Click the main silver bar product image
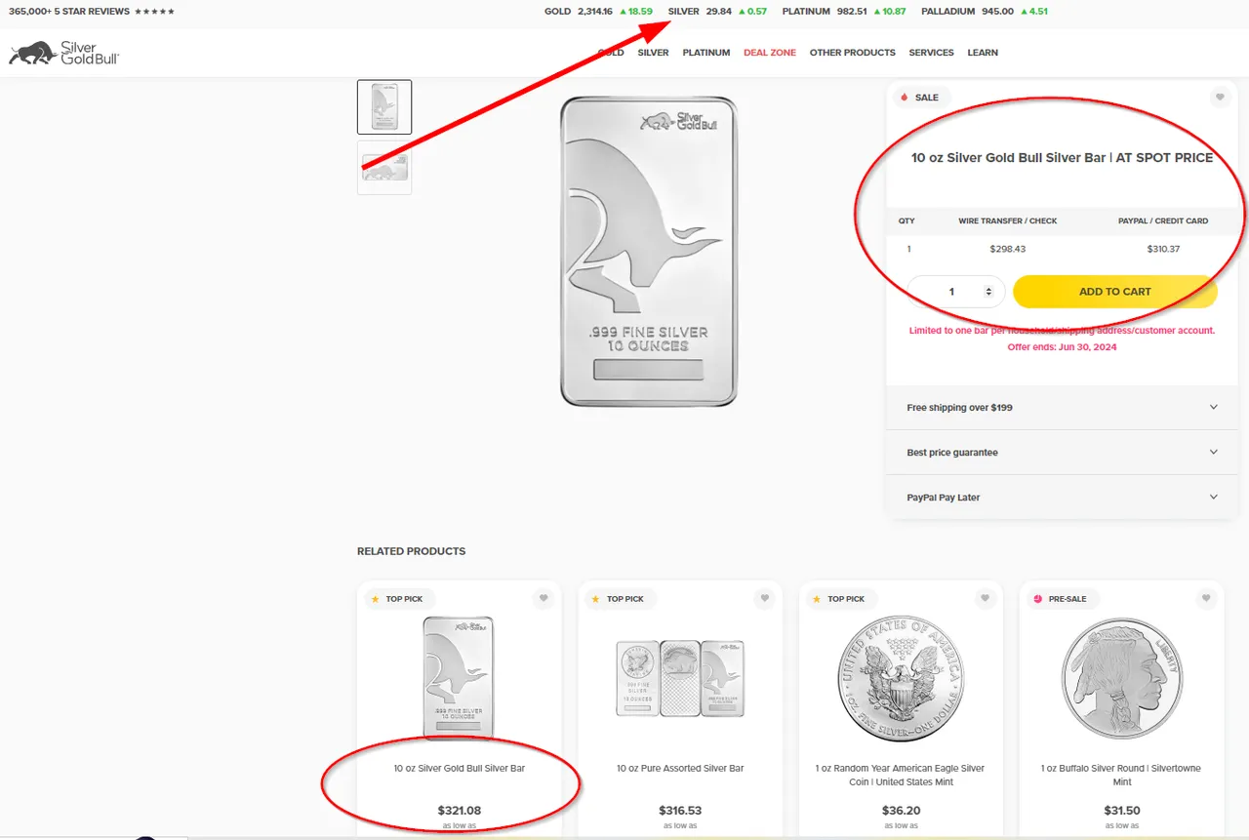1249x840 pixels. point(649,251)
